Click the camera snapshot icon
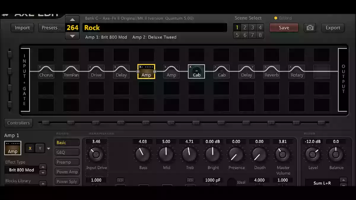Viewport: 356px width, 200px height. (310, 28)
